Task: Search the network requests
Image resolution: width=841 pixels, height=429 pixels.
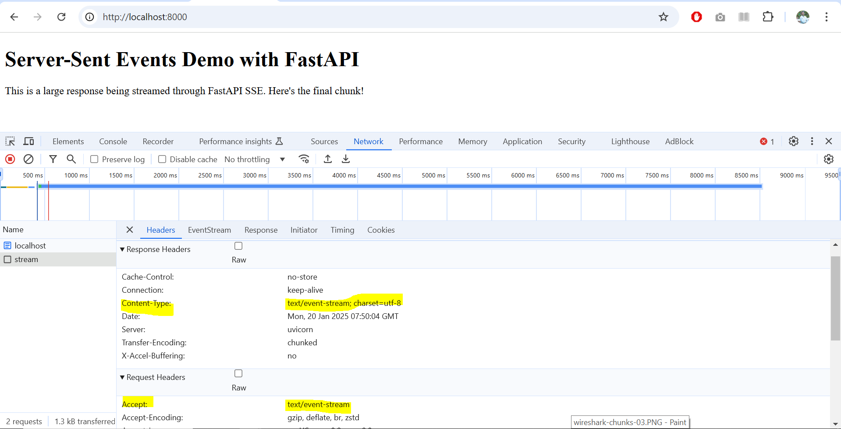Action: [x=71, y=159]
